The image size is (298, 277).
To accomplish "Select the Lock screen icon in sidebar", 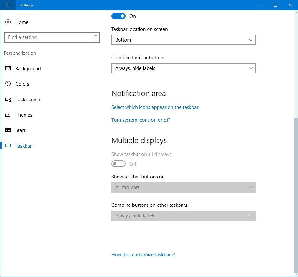I will coord(8,99).
